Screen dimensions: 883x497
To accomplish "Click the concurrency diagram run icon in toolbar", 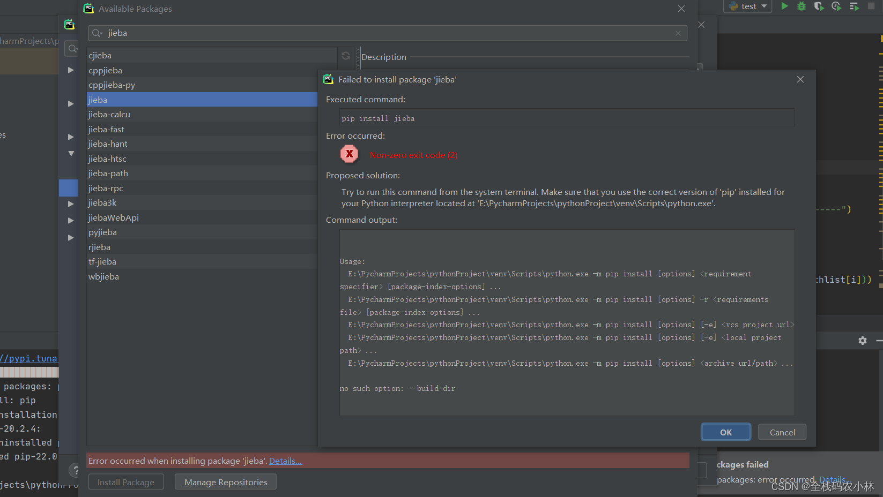I will pos(854,6).
